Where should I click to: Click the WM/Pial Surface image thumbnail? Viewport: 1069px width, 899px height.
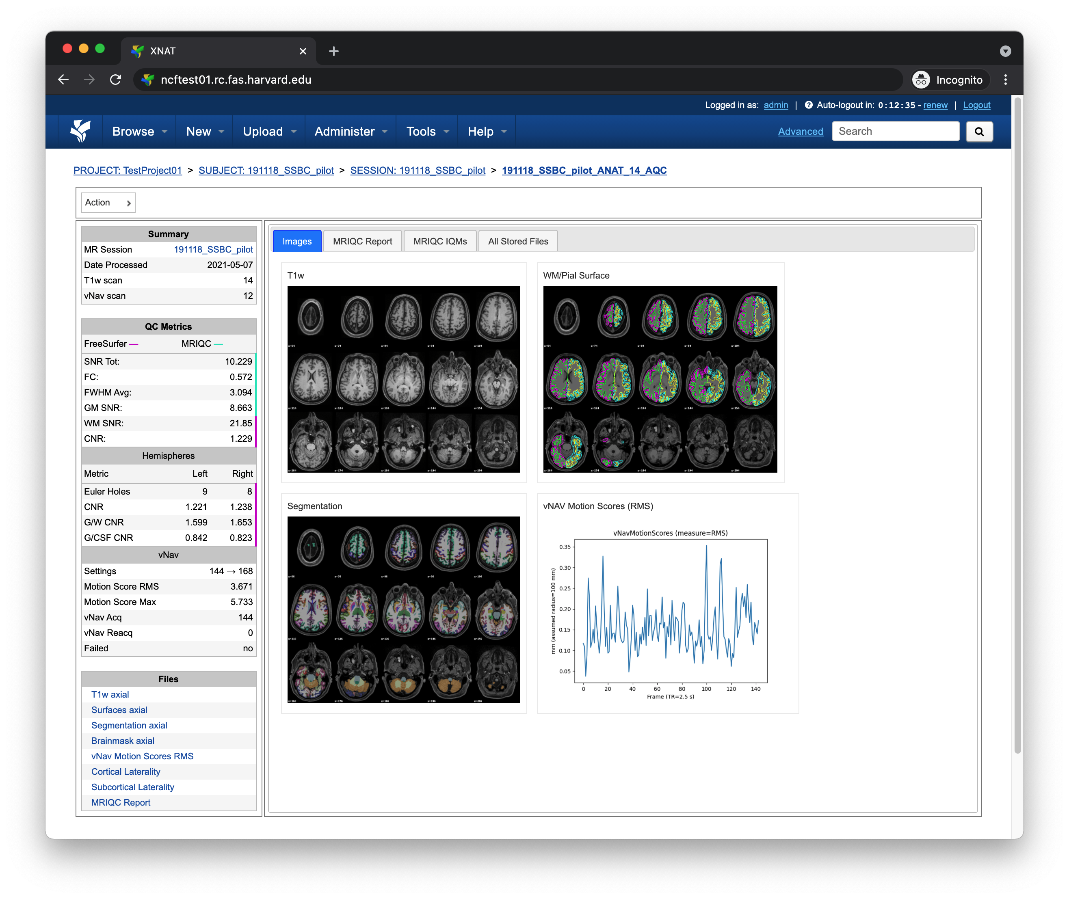coord(660,379)
